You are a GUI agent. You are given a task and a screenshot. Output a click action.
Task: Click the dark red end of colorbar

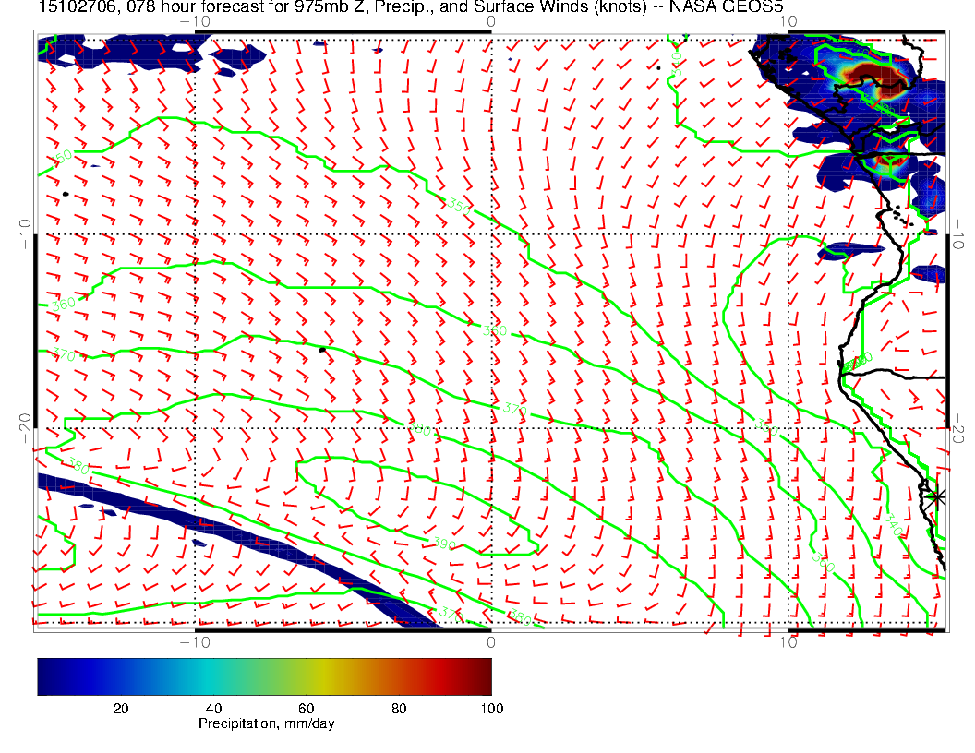pos(484,676)
